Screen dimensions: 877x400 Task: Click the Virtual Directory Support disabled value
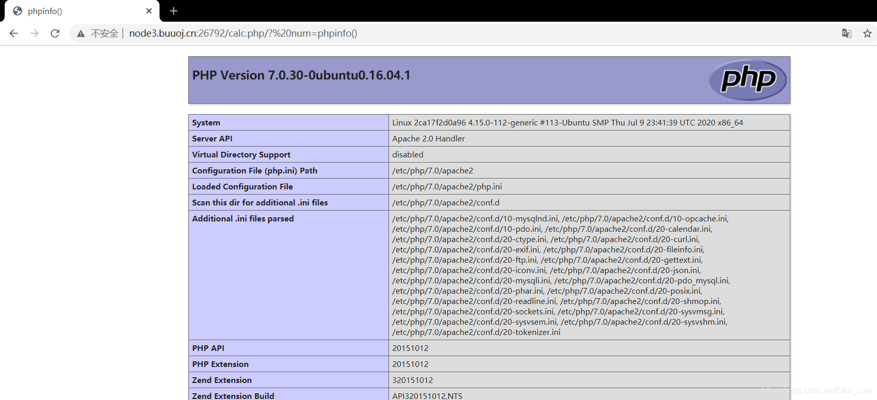tap(408, 155)
